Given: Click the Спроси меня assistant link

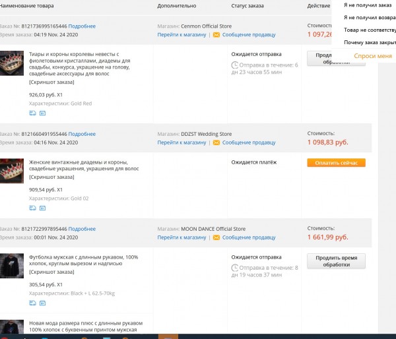Looking at the screenshot, I should [373, 56].
